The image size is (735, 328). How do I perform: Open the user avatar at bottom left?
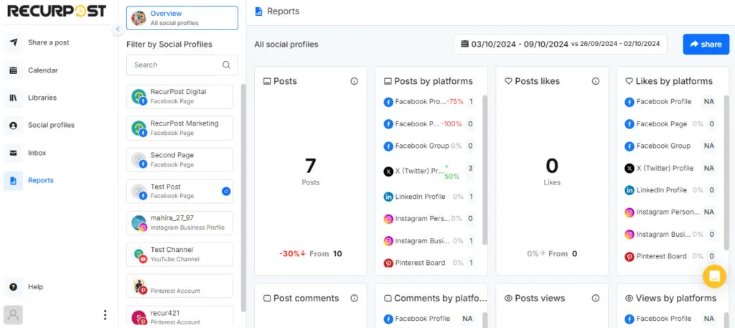click(x=13, y=315)
